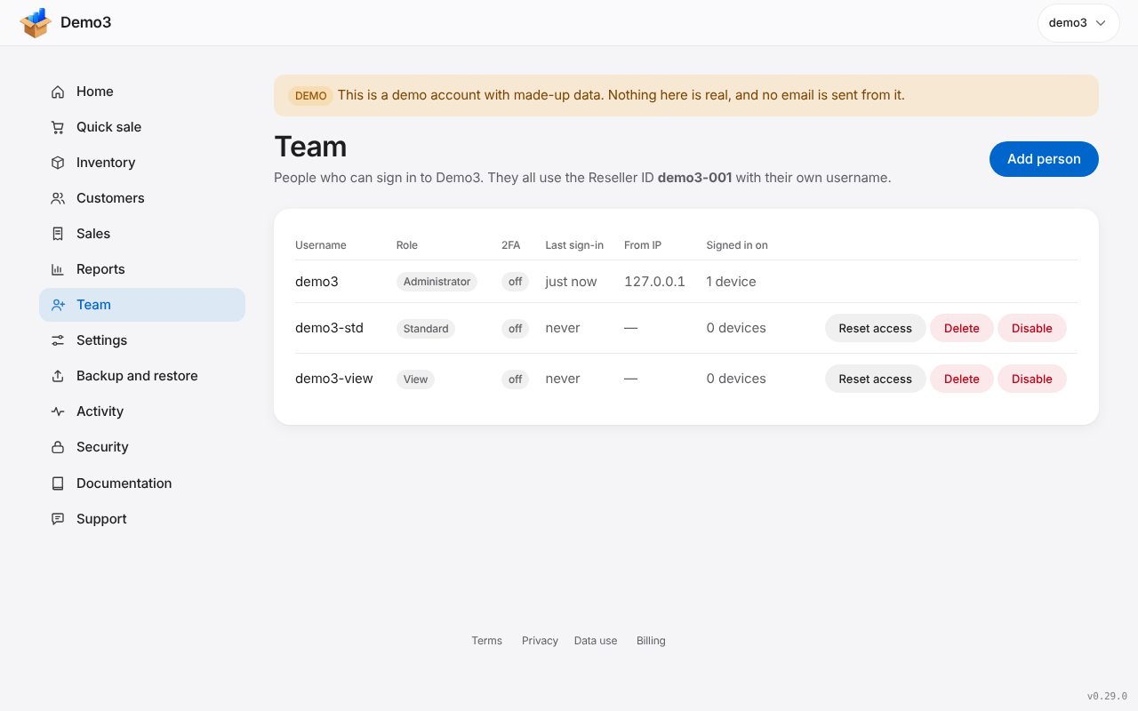Open the Privacy footer link
Viewport: 1138px width, 711px height.
[x=540, y=641]
